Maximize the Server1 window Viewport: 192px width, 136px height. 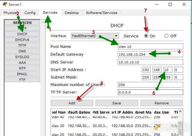[170, 5]
